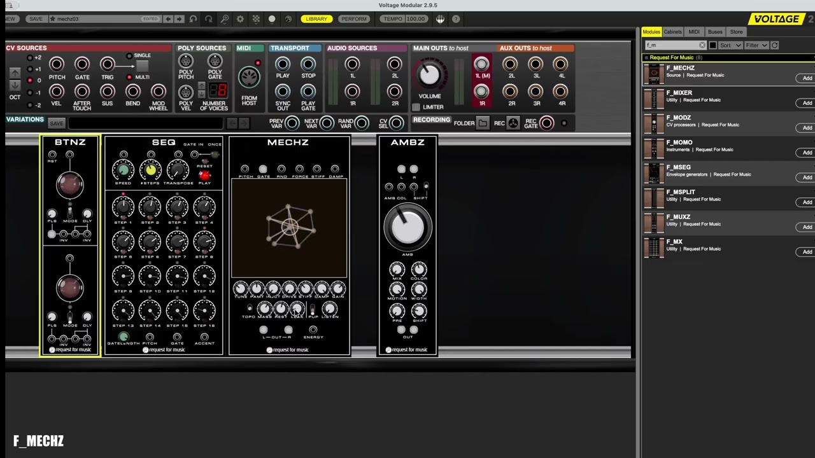
Task: Click the upper red button on BTNZ
Action: coord(69,184)
